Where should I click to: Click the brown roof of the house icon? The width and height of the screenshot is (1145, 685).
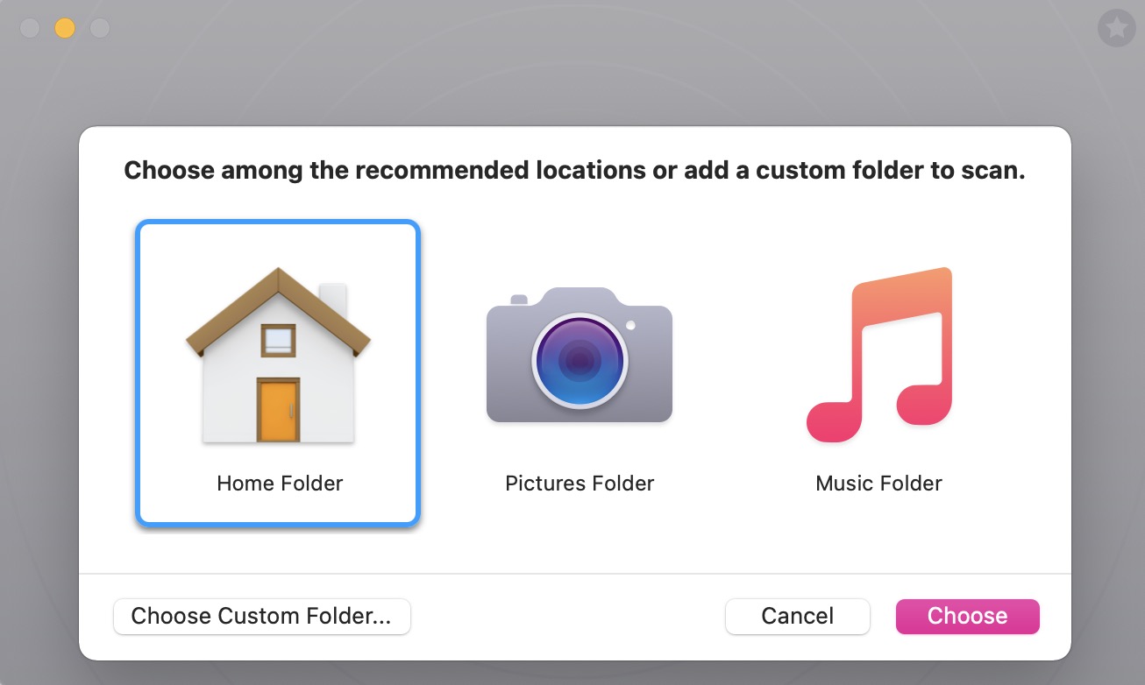click(x=279, y=308)
